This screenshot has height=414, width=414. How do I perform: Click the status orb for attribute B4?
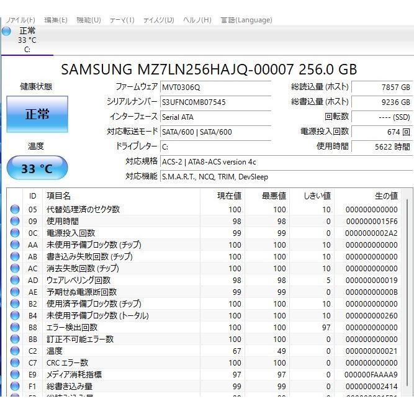[x=15, y=315]
